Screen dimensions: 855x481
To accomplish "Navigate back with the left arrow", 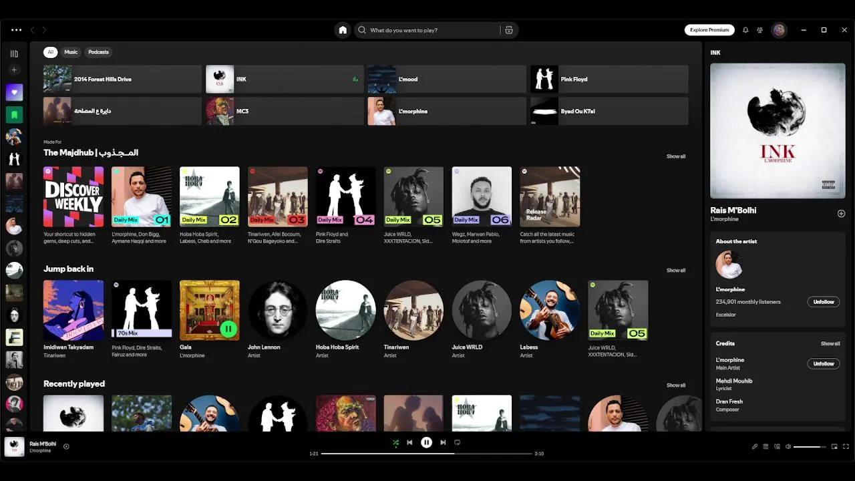I will click(32, 30).
